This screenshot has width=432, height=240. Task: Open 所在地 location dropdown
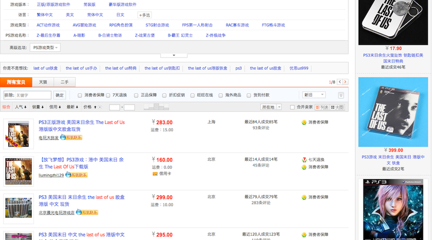click(271, 107)
